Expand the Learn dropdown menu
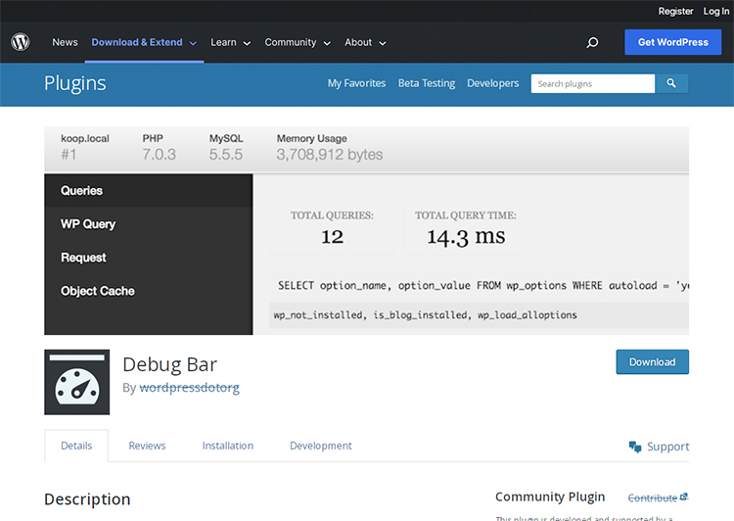This screenshot has width=734, height=521. (230, 43)
